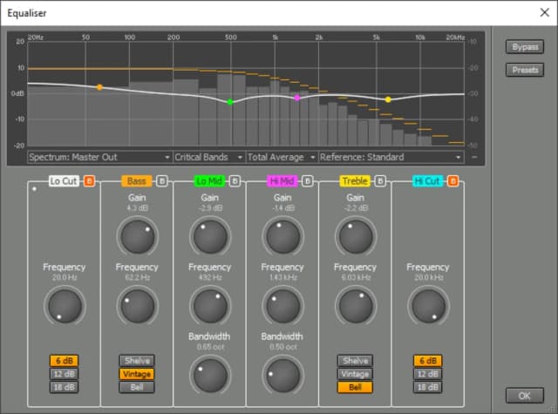Click the Bass Gain knob
This screenshot has height=414, width=558.
(138, 236)
